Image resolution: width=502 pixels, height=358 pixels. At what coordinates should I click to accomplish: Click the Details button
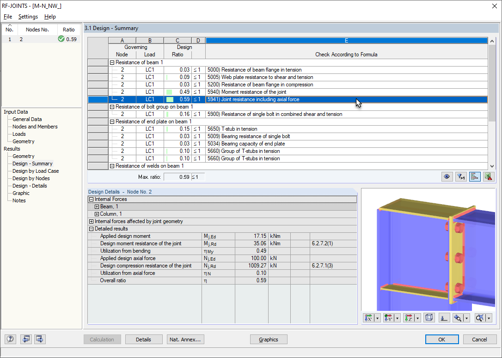click(143, 340)
